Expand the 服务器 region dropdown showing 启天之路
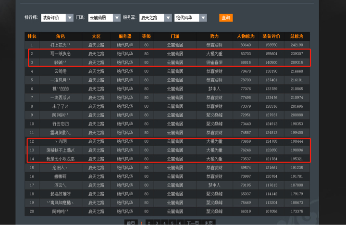 [x=155, y=18]
